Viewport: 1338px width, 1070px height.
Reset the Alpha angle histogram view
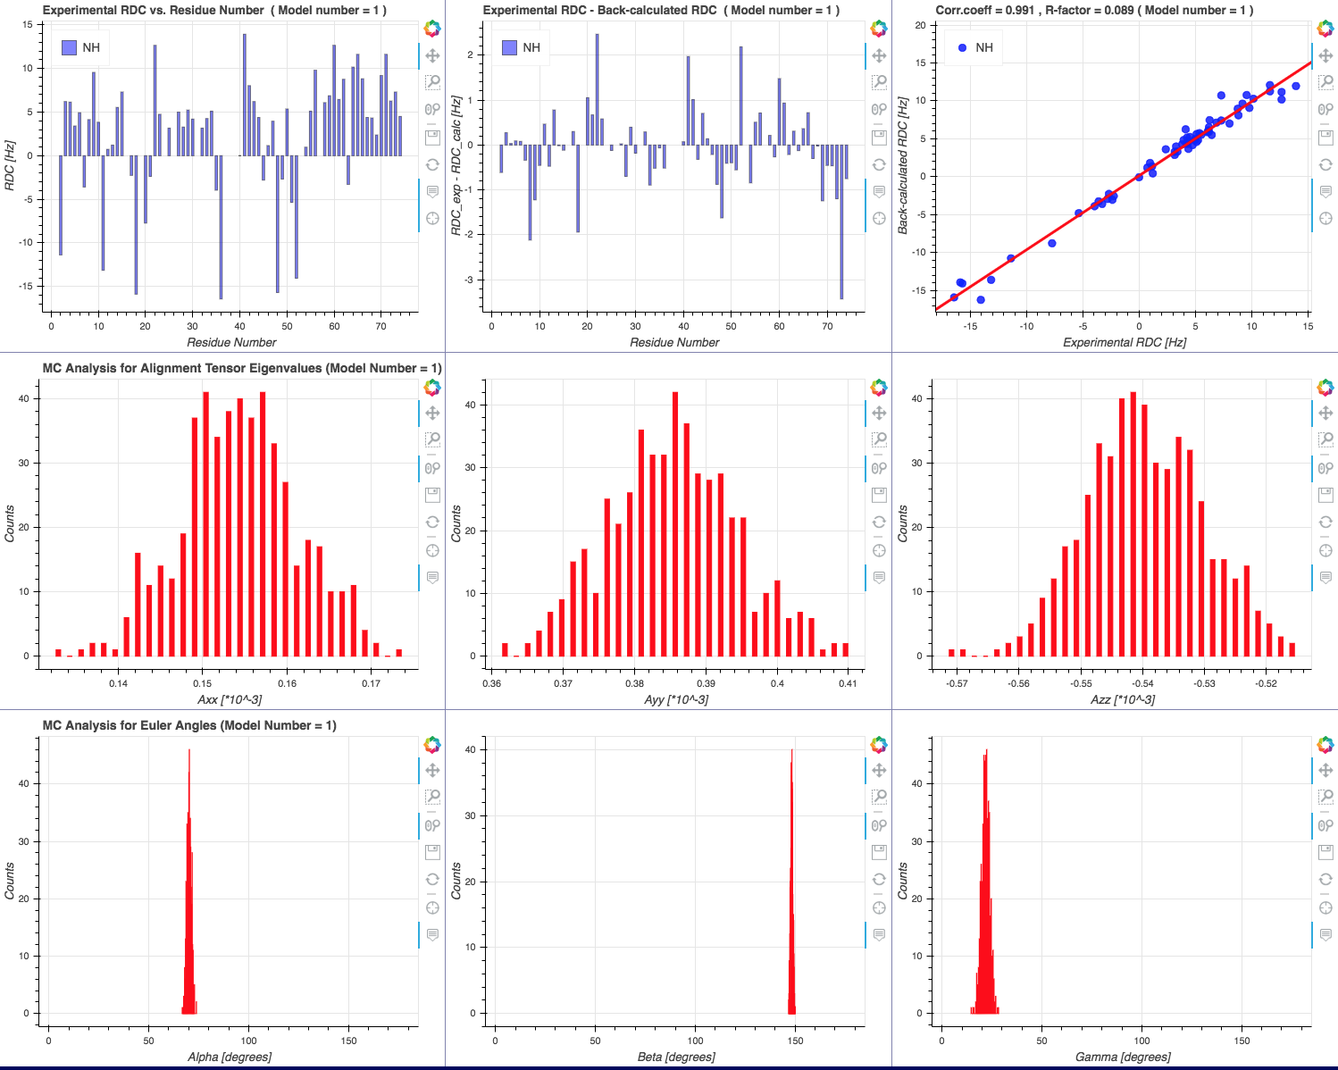click(432, 880)
